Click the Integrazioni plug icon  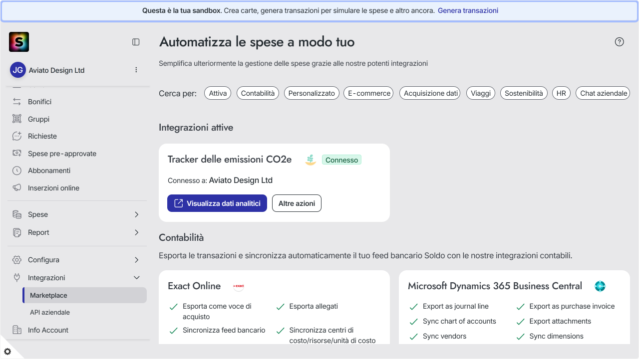coord(17,278)
